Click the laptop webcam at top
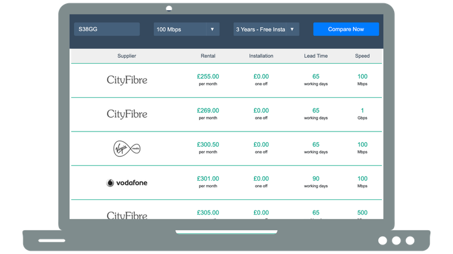 pyautogui.click(x=169, y=9)
